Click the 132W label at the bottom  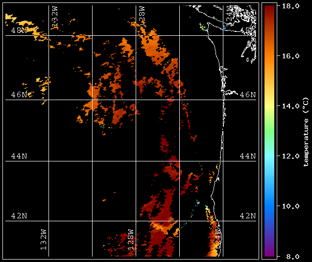coord(44,240)
